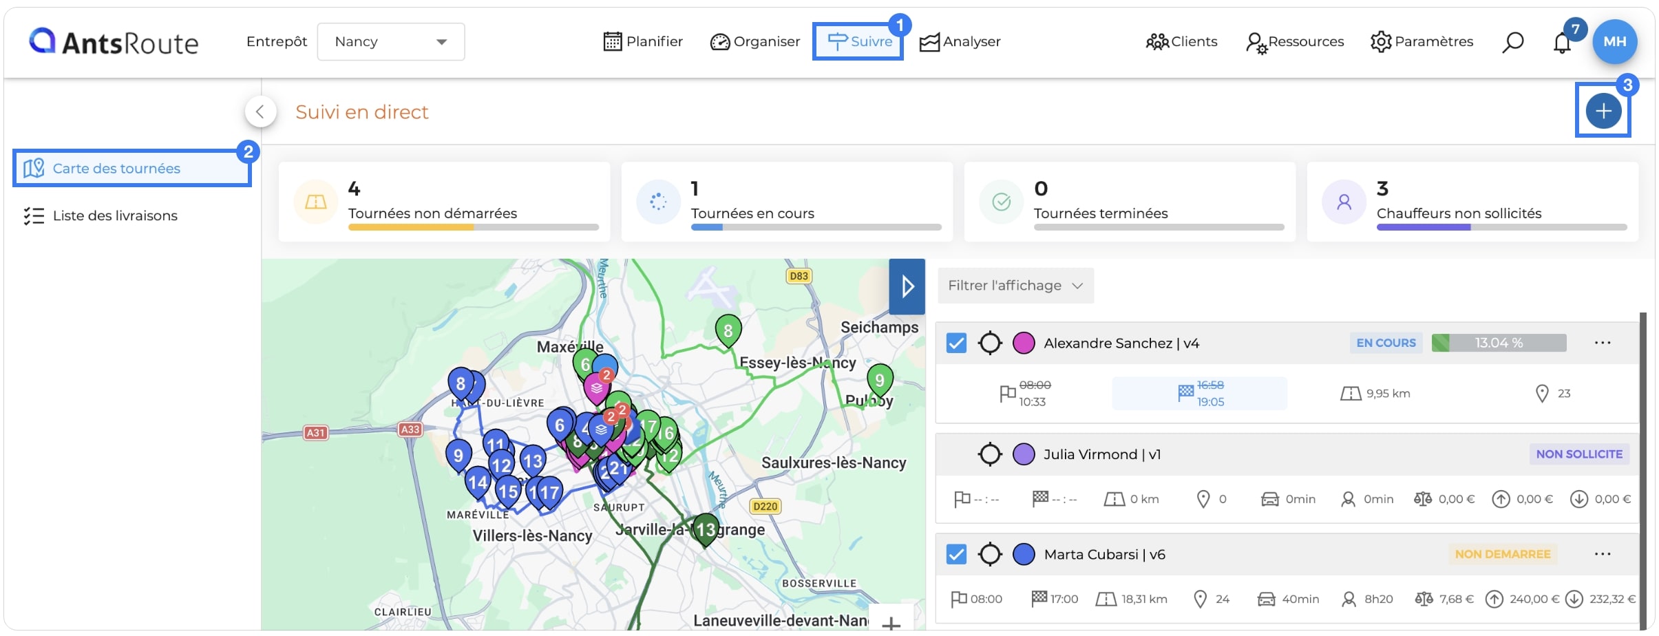The width and height of the screenshot is (1659, 636).
Task: Click Marta Cubarsi 17:00 finish flag icon
Action: (1039, 599)
